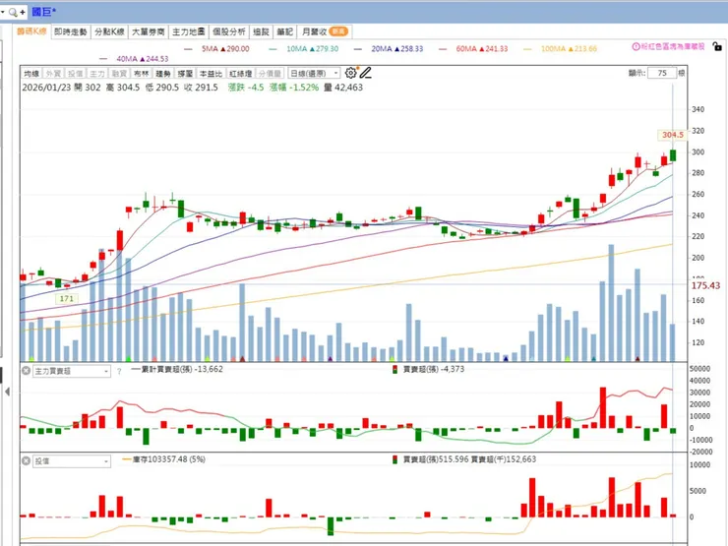Click the 175.43 crosshair price value

[705, 285]
